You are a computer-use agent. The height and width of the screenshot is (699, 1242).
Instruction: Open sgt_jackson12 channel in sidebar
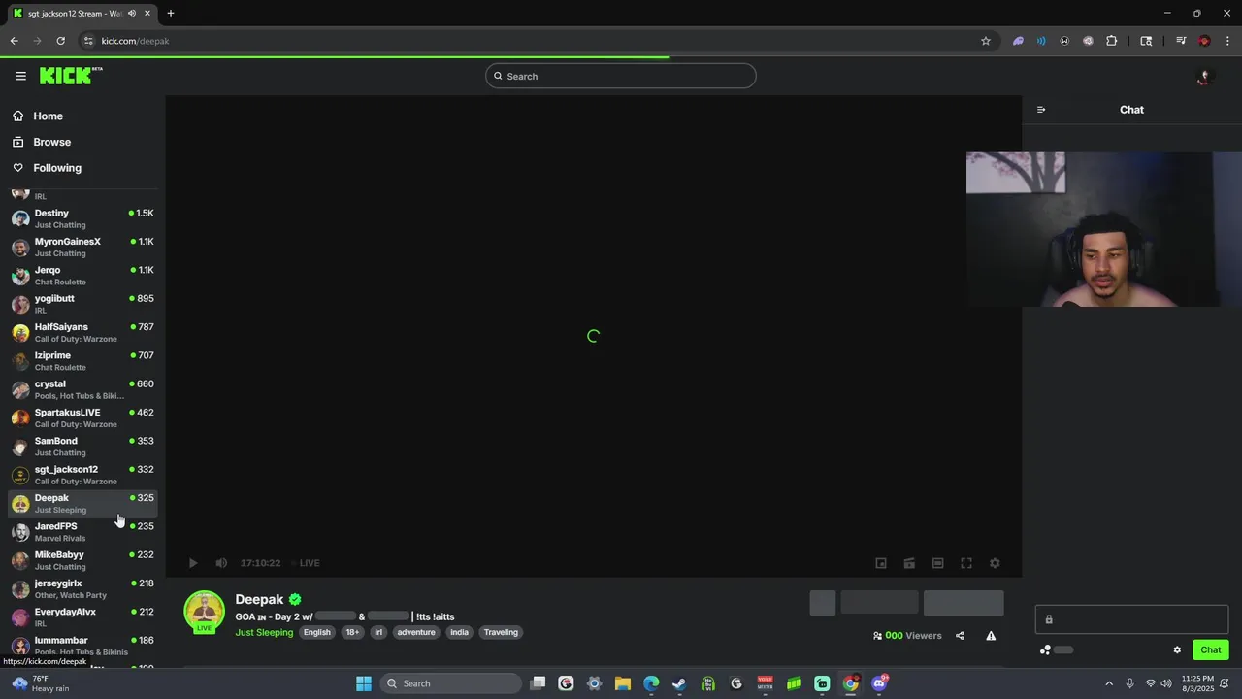82,475
